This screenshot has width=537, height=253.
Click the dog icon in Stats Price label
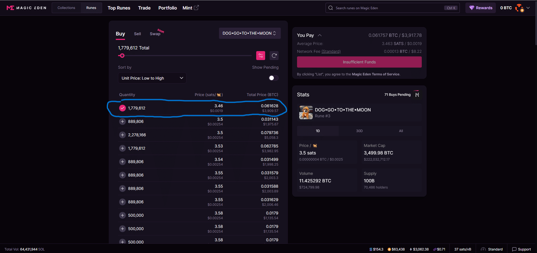(x=315, y=146)
